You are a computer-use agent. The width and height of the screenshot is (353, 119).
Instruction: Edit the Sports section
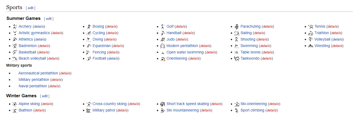(30, 8)
